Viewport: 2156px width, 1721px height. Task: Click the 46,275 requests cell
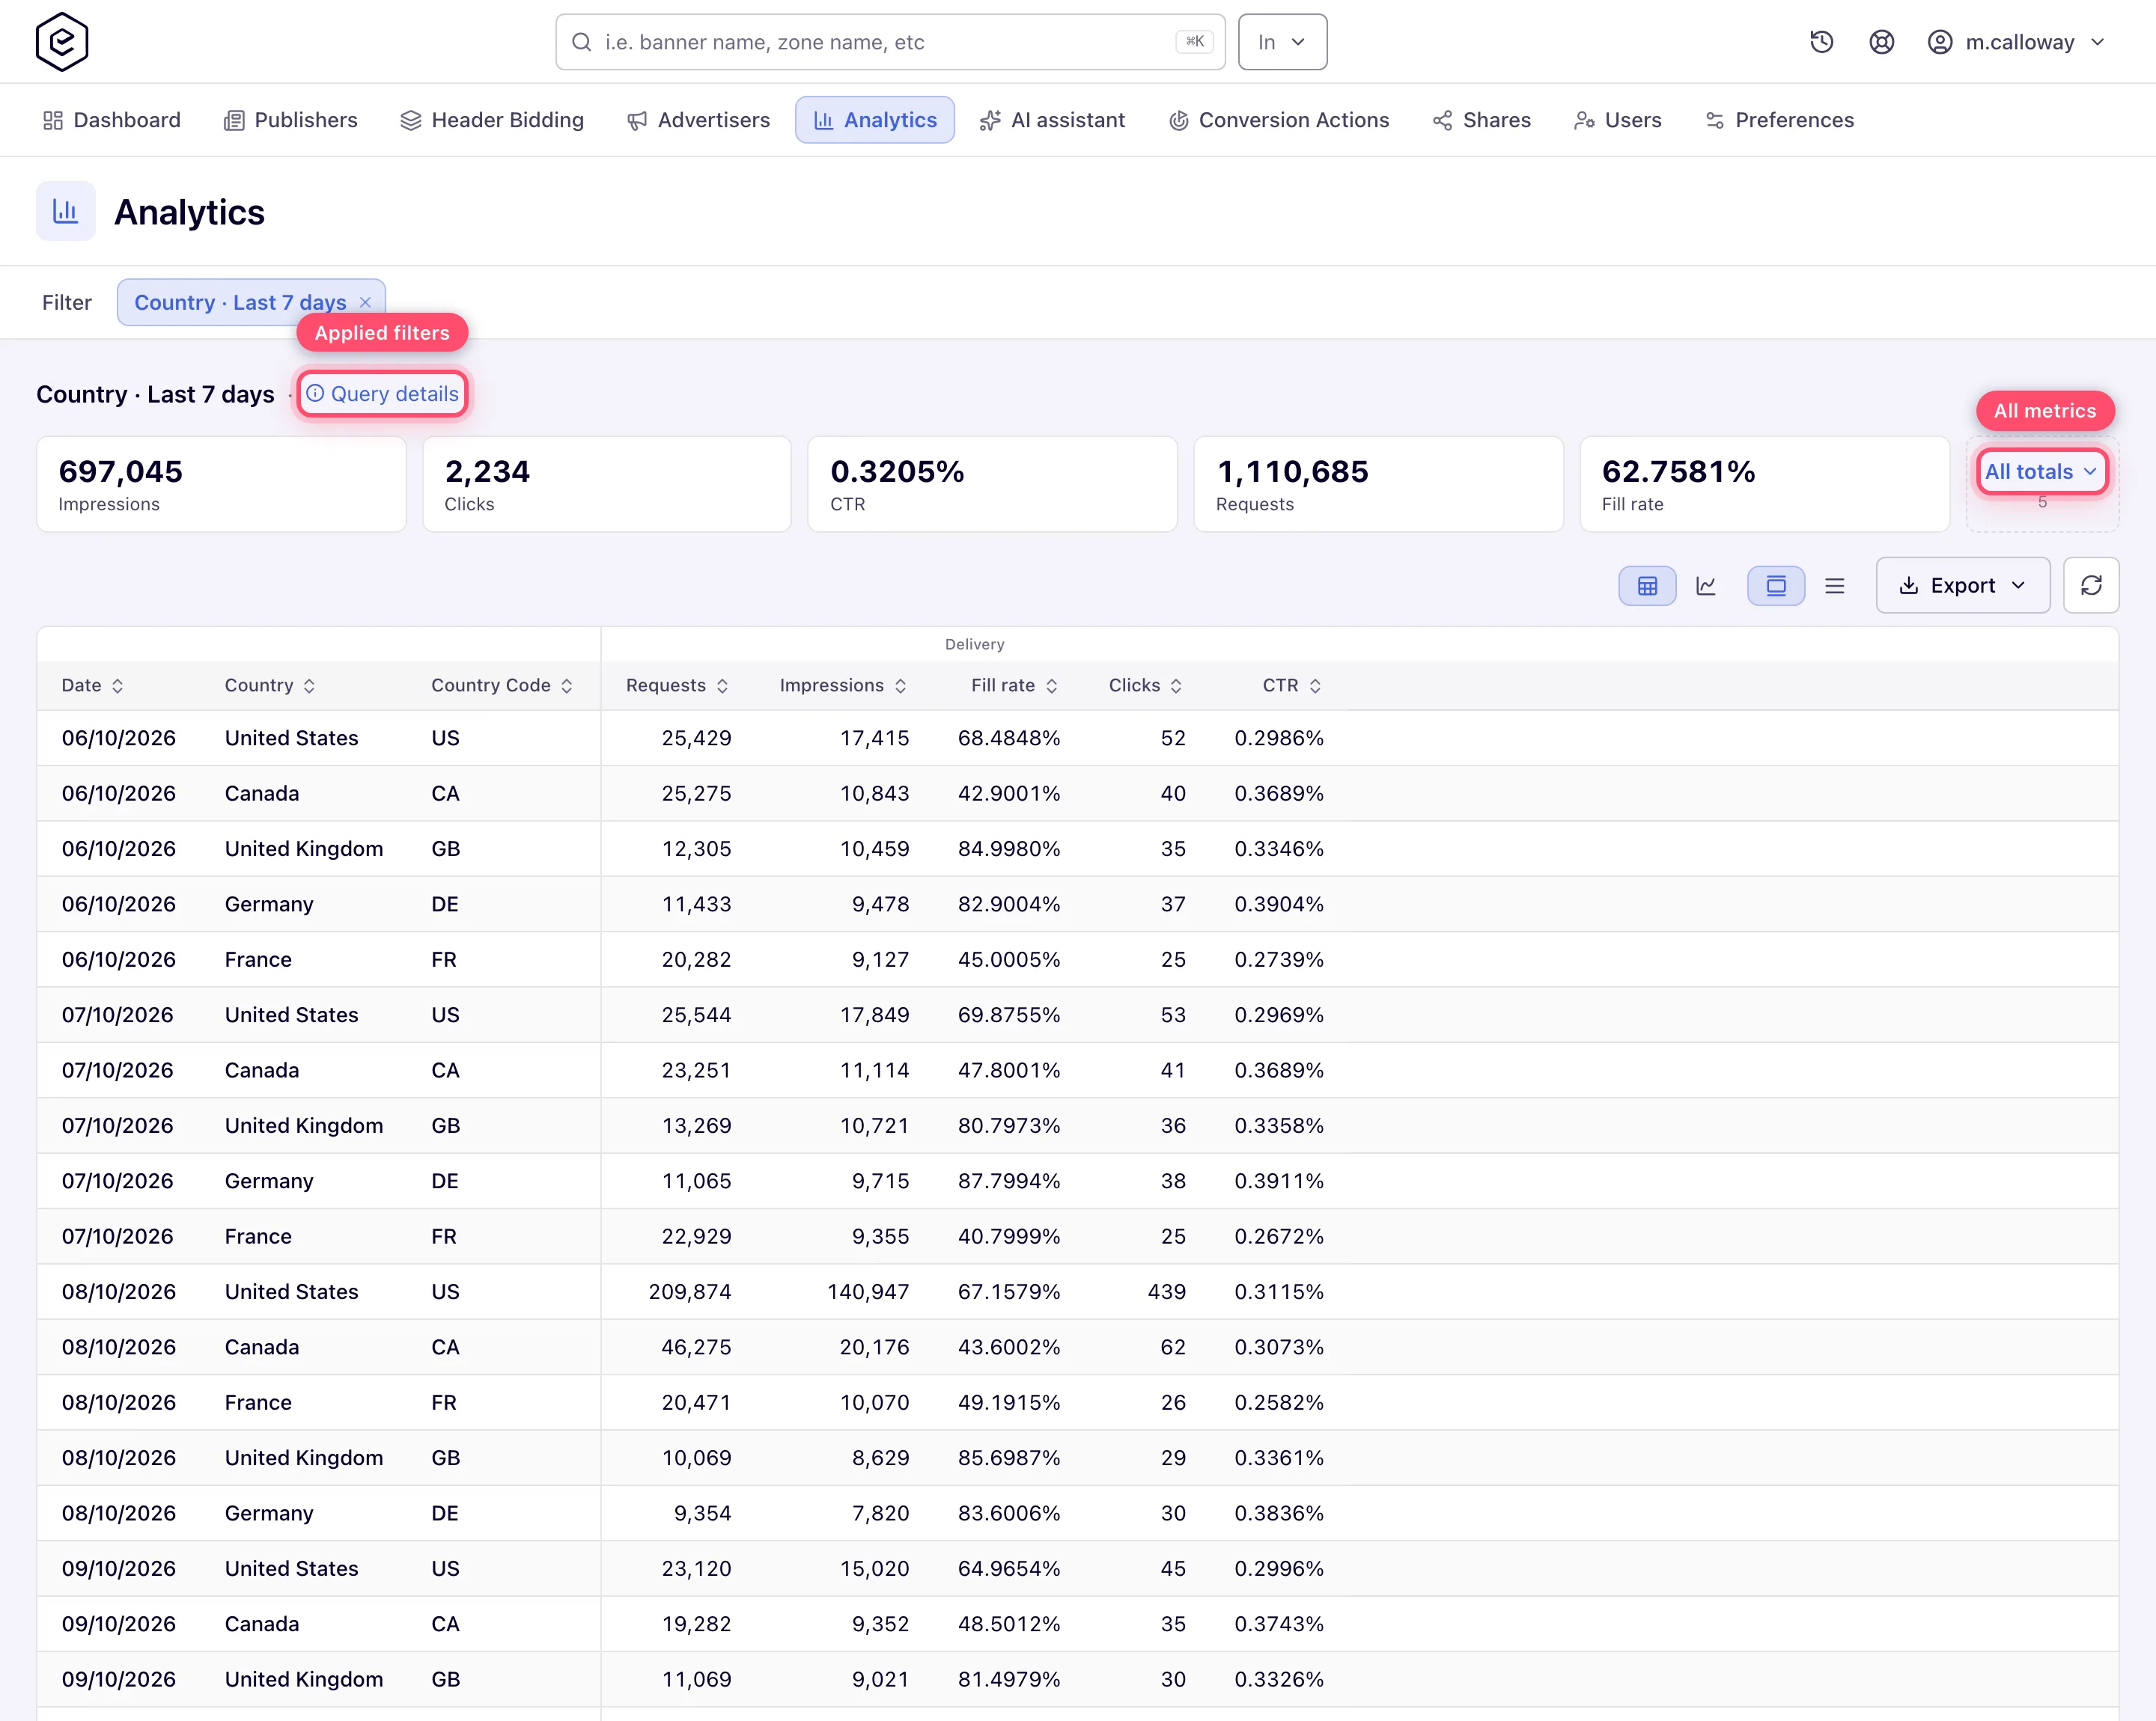[696, 1347]
